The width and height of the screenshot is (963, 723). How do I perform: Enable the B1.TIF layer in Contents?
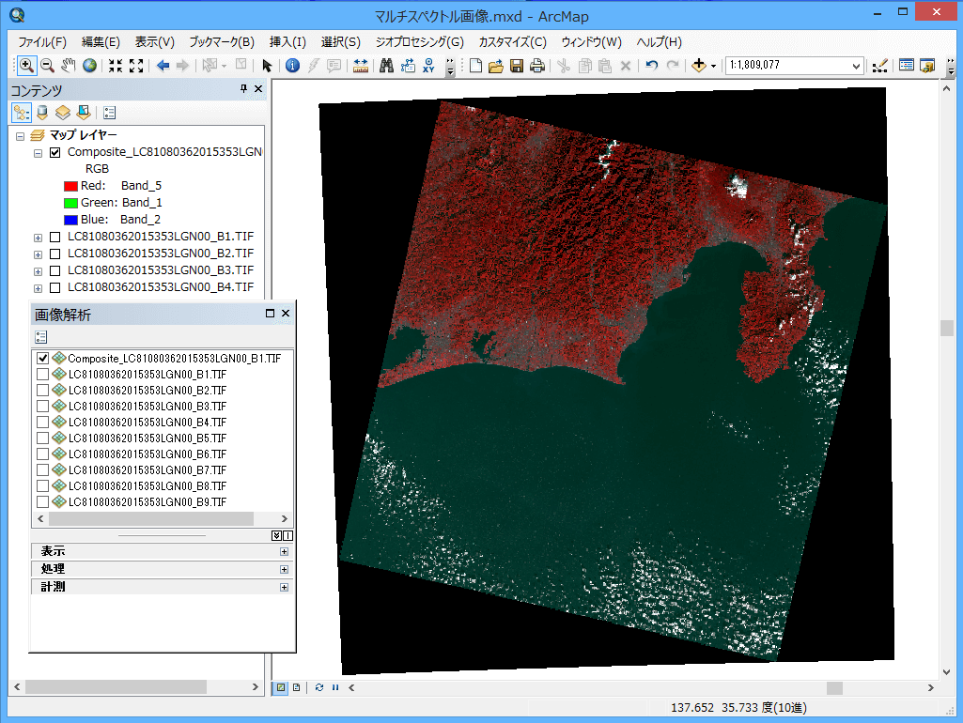click(54, 237)
